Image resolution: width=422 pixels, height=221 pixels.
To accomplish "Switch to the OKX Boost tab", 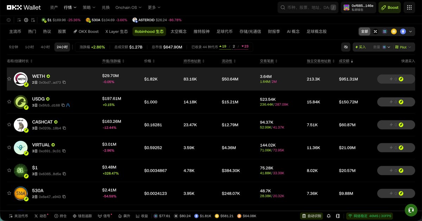I will coord(86,32).
